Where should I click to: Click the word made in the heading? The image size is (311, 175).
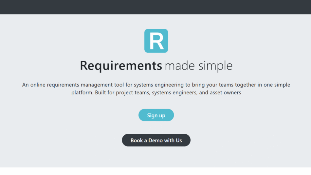point(177,66)
